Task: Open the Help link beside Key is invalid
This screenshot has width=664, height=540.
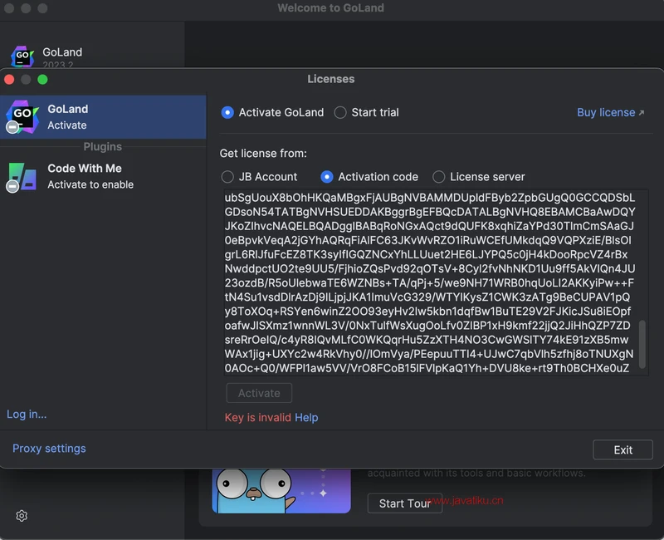Action: point(306,418)
